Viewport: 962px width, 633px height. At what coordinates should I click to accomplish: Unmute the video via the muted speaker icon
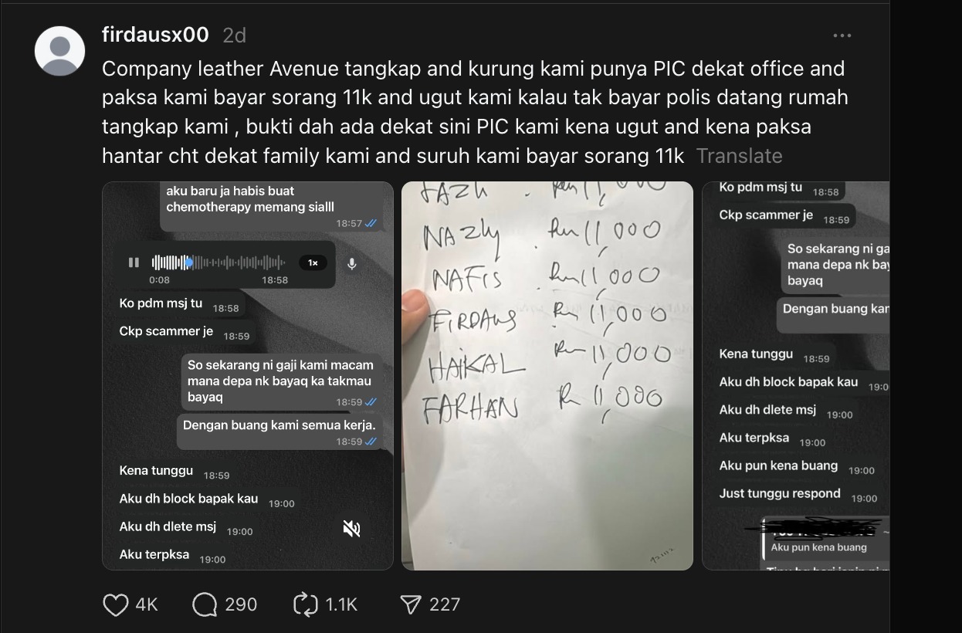point(351,529)
